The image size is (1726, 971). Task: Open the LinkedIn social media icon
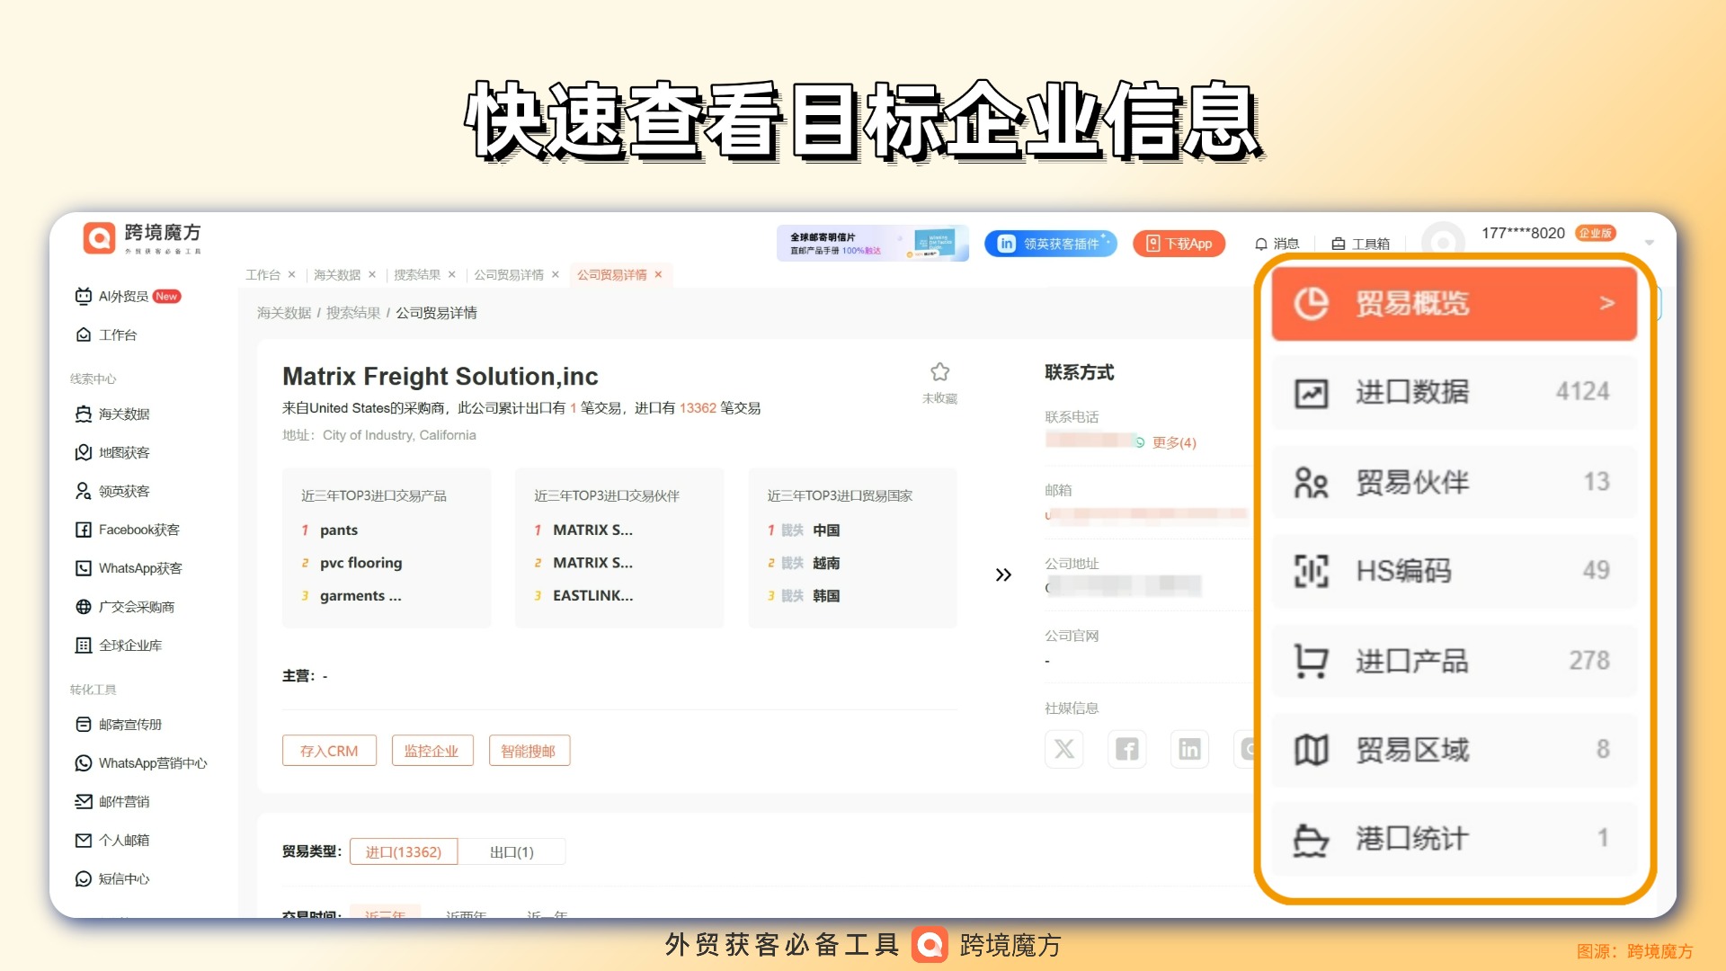point(1189,749)
